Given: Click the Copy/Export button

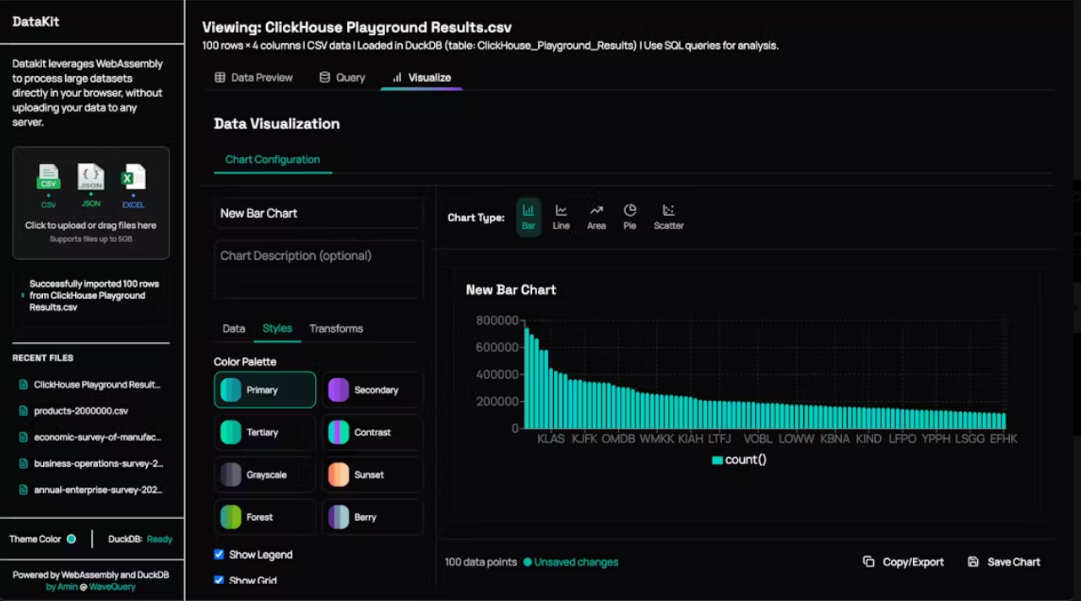Looking at the screenshot, I should [x=904, y=562].
